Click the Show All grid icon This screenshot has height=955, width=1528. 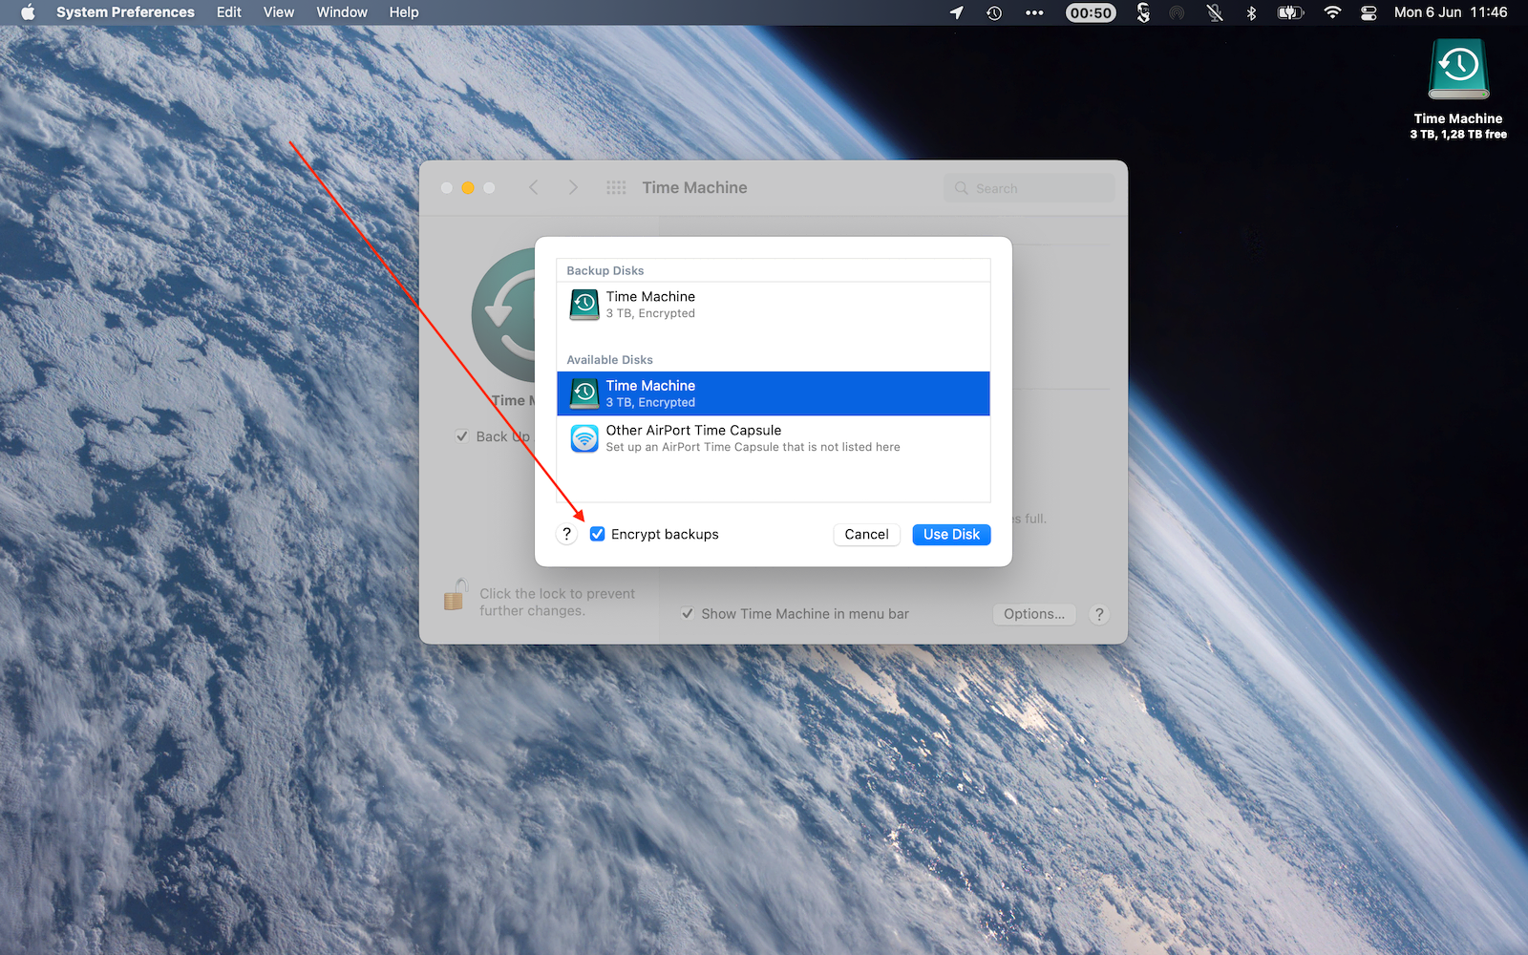coord(615,187)
